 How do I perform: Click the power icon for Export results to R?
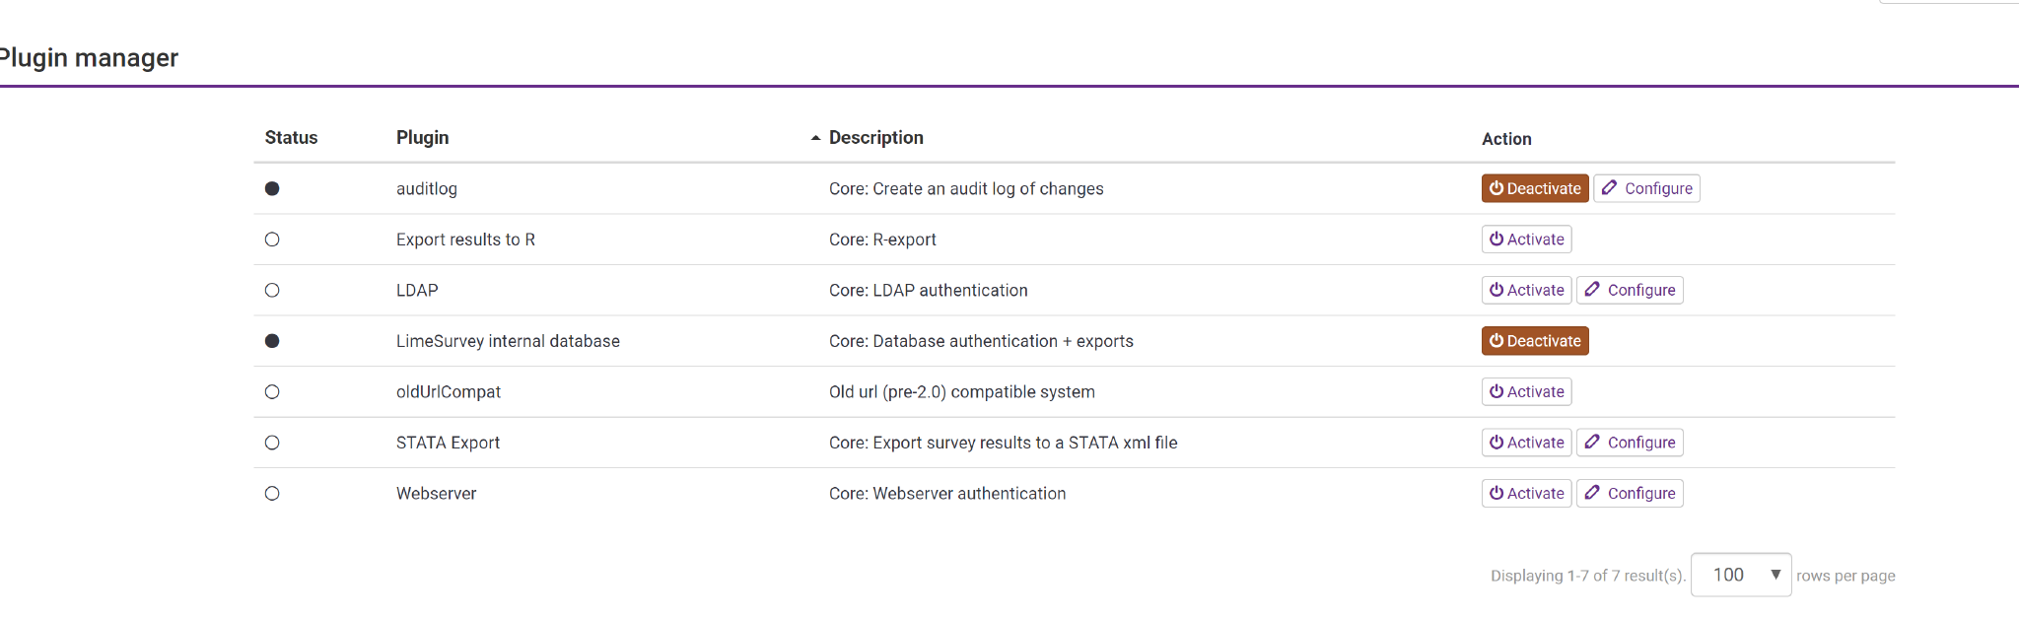[x=1497, y=239]
